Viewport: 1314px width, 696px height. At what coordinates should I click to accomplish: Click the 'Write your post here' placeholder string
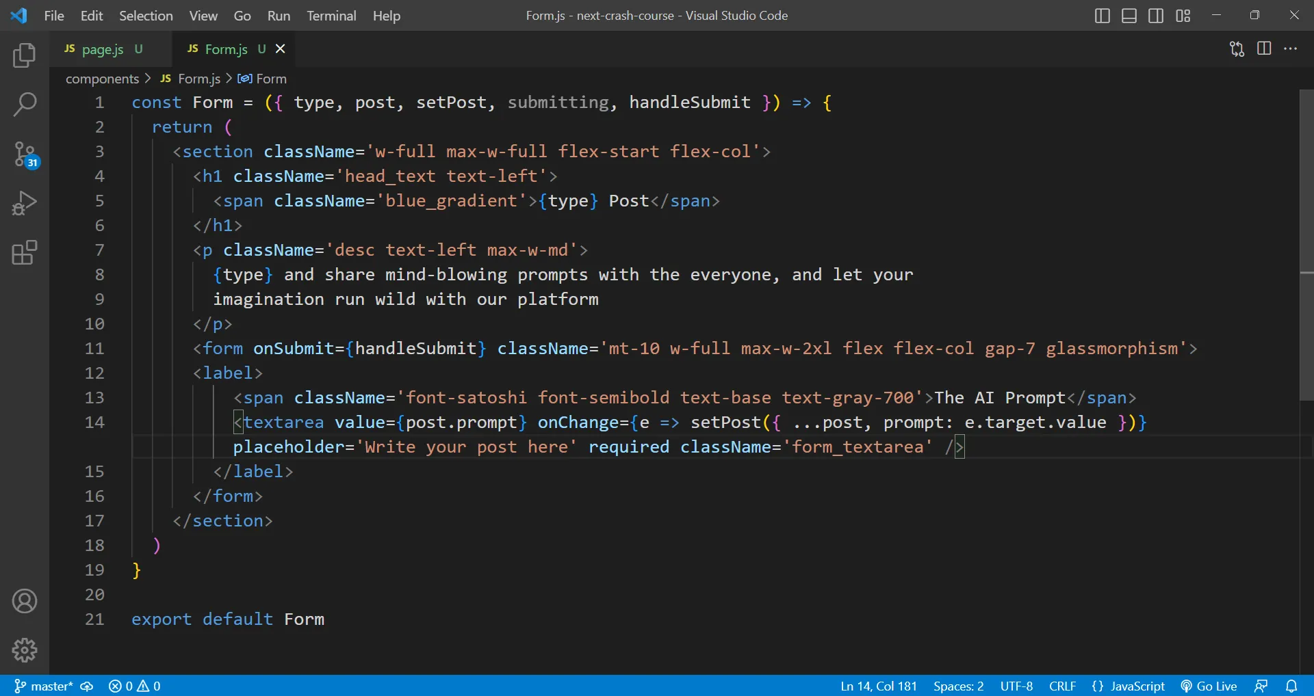click(467, 447)
